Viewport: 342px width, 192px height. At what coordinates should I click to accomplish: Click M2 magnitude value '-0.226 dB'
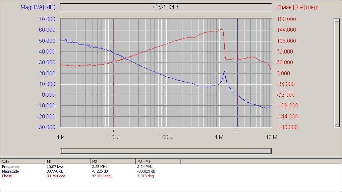pos(100,171)
